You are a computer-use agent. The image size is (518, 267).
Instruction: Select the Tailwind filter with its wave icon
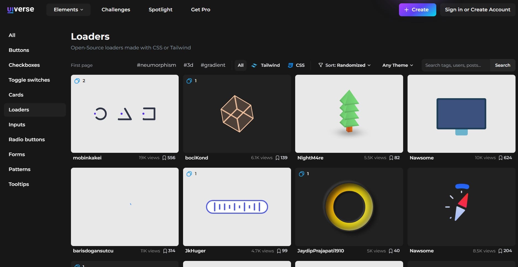tap(265, 65)
